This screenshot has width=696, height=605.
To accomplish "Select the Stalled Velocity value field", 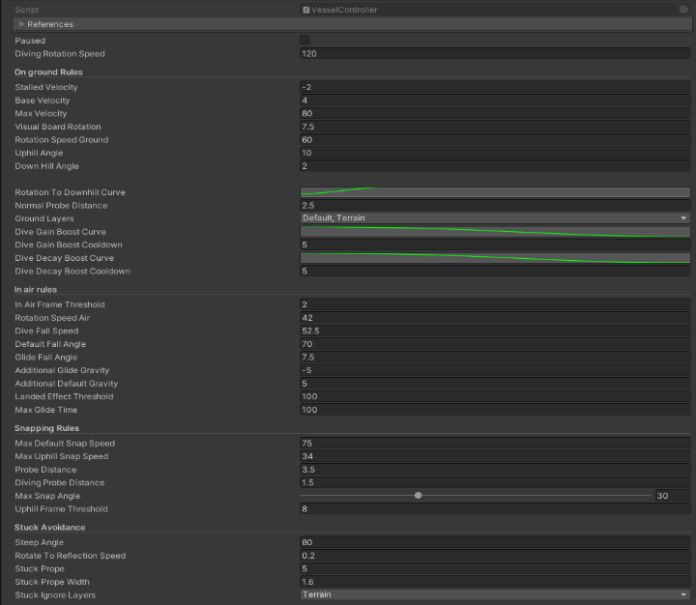I will tap(494, 87).
